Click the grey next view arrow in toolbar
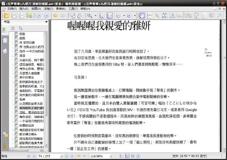 (x=63, y=16)
